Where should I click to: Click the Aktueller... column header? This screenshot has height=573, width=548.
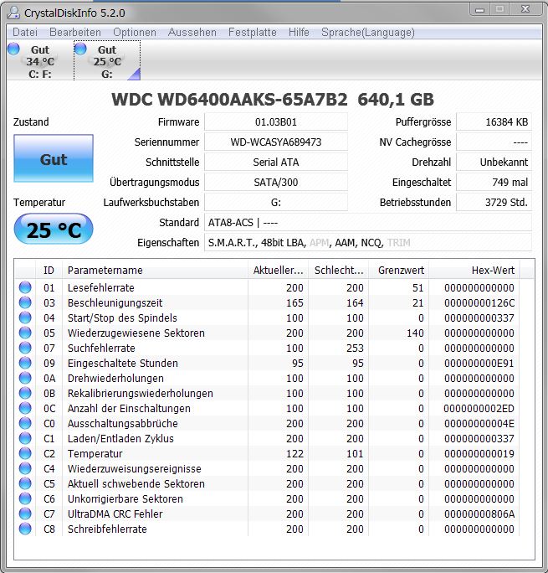278,270
